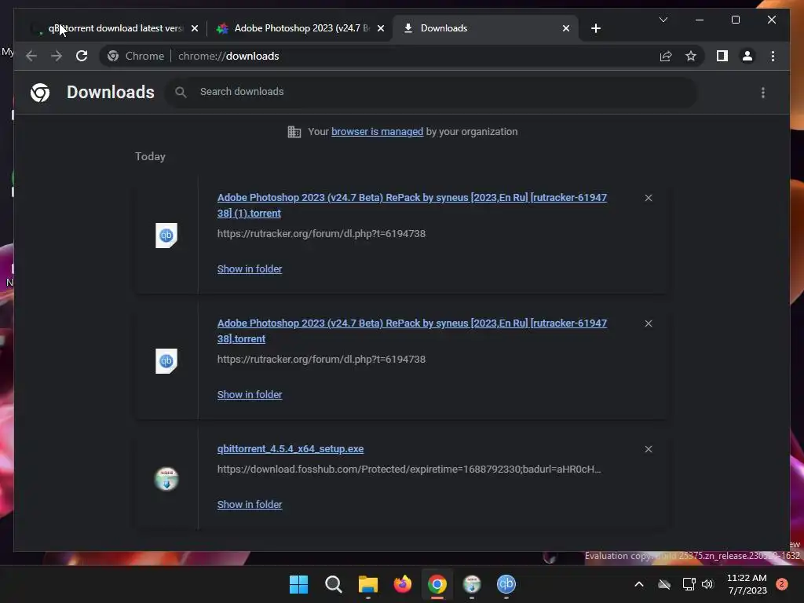Click the qbittorrent setup installer icon

tap(166, 480)
